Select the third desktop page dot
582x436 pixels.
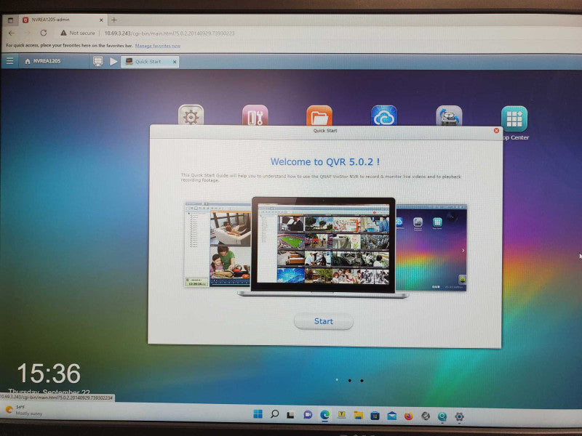coord(362,380)
